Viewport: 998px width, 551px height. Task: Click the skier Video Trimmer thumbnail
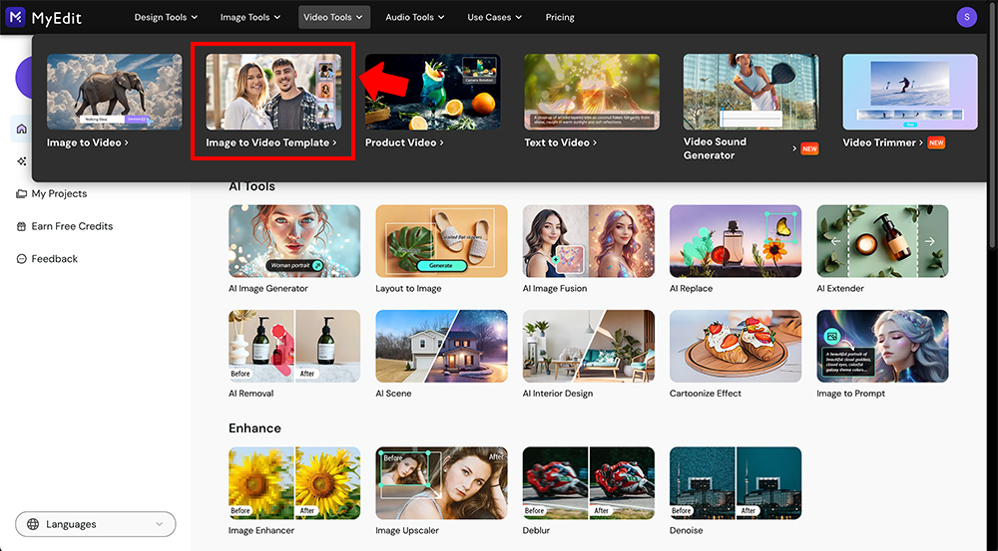(910, 92)
